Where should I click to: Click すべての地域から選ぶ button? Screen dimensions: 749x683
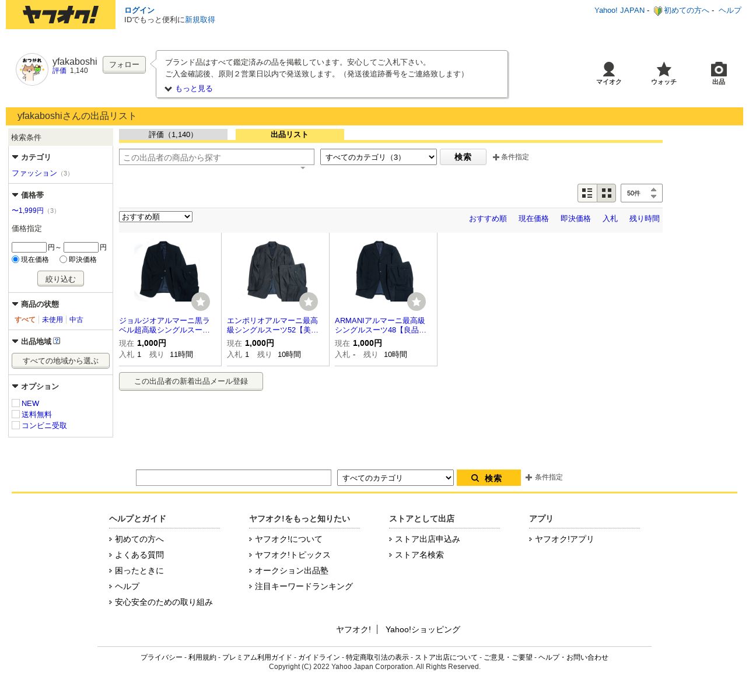61,360
